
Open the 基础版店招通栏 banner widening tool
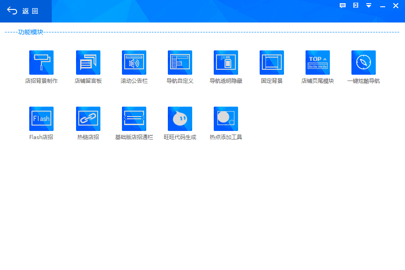point(134,119)
